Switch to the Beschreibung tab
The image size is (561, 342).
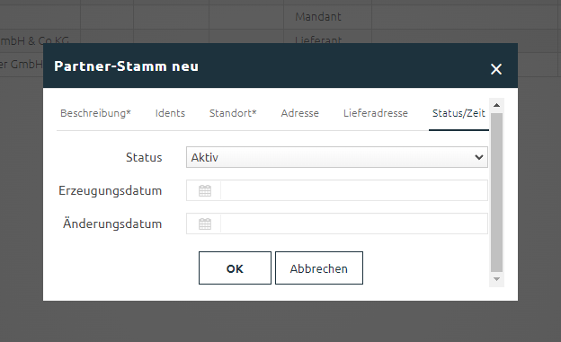95,113
